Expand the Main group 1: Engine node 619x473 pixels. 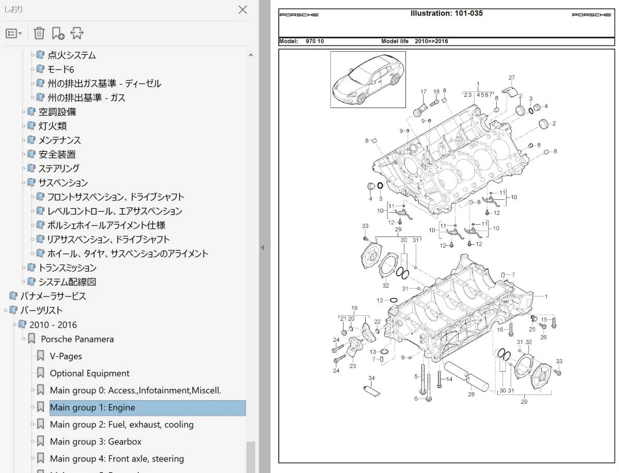(x=32, y=407)
